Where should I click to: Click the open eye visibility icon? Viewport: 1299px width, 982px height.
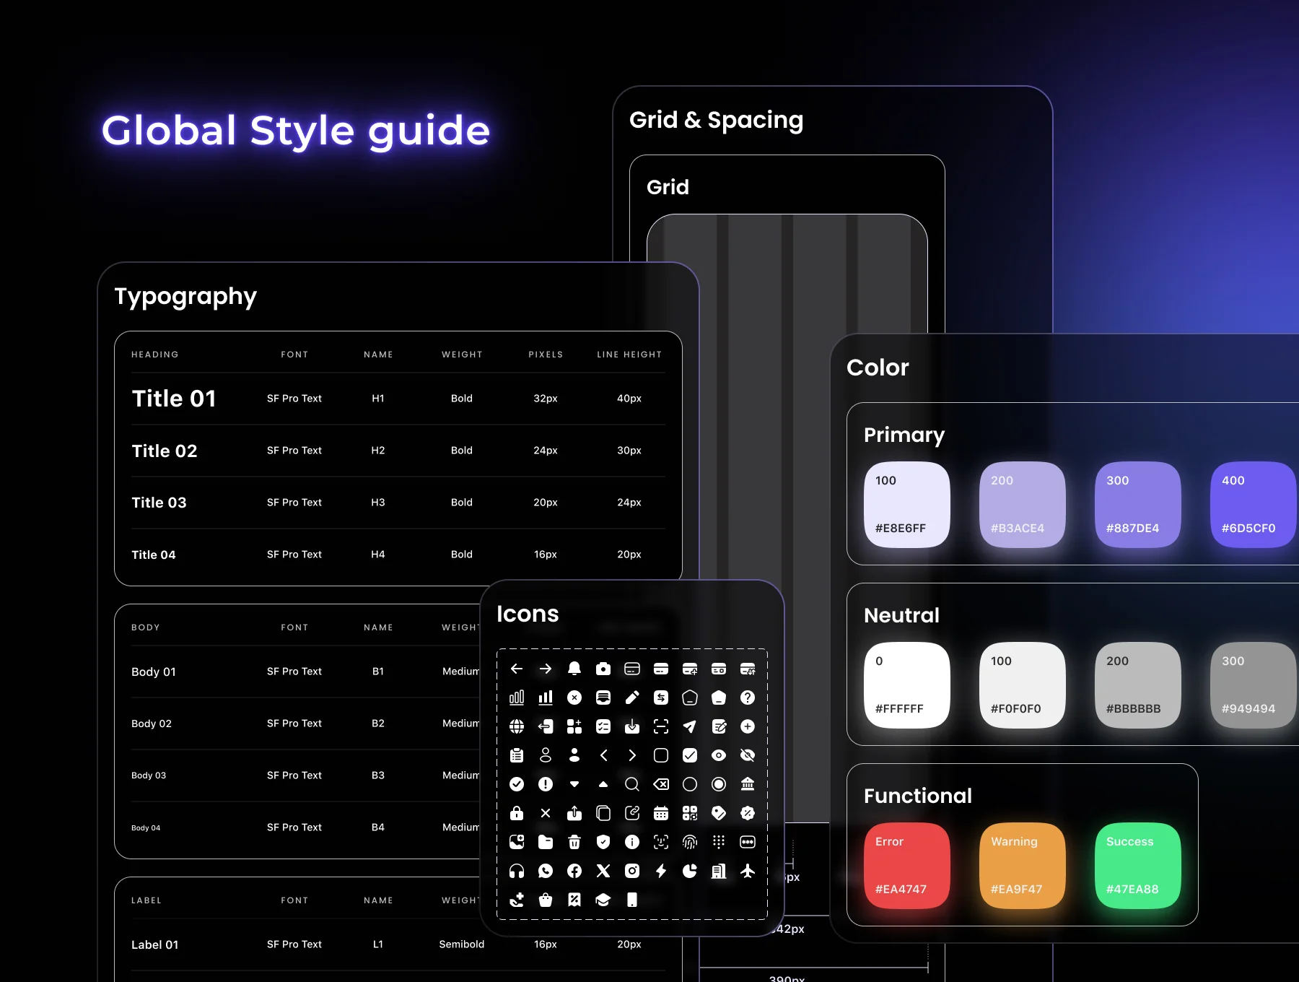point(719,755)
